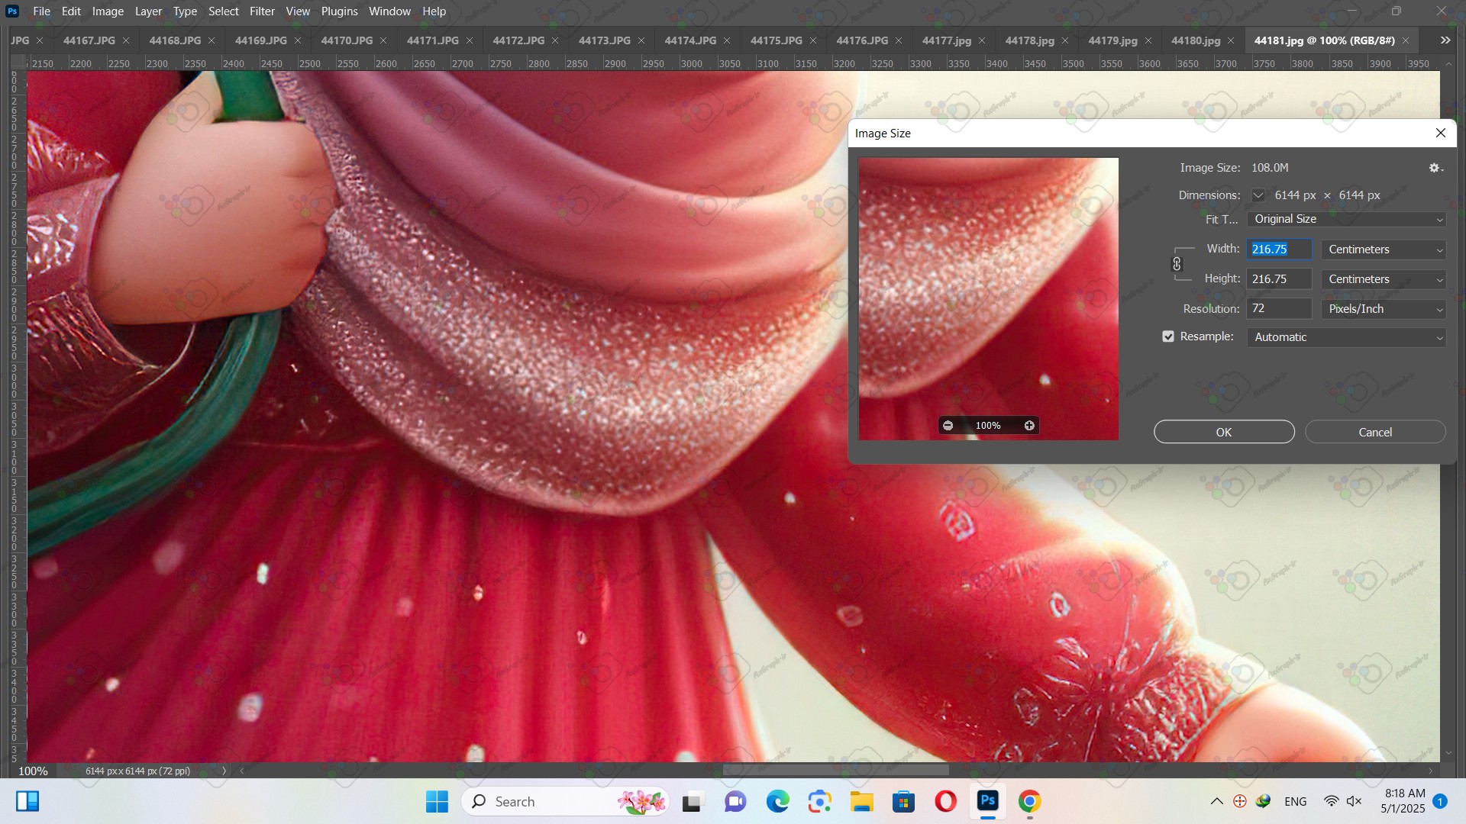
Task: Click the taskbar Search box
Action: (565, 801)
